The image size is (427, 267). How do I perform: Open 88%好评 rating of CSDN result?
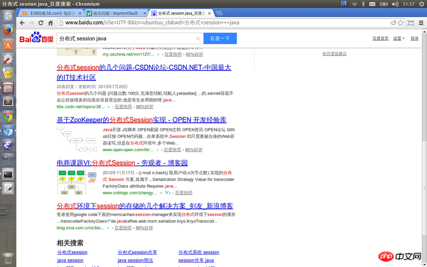coord(145,107)
